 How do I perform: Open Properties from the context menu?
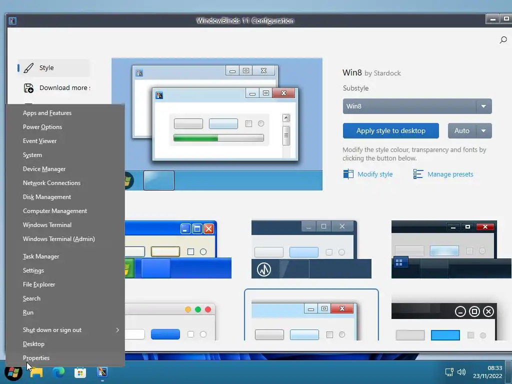coord(65,358)
